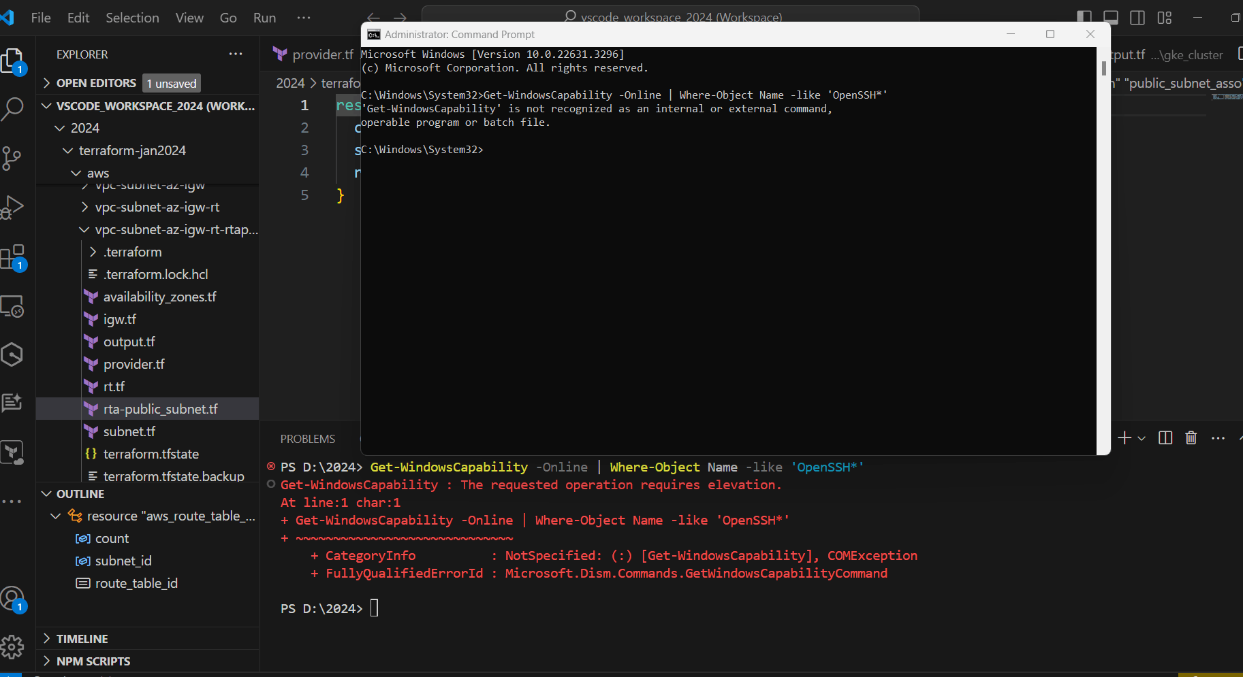Screen dimensions: 1243x677
Task: Open the subnet.tf file
Action: pyautogui.click(x=129, y=431)
